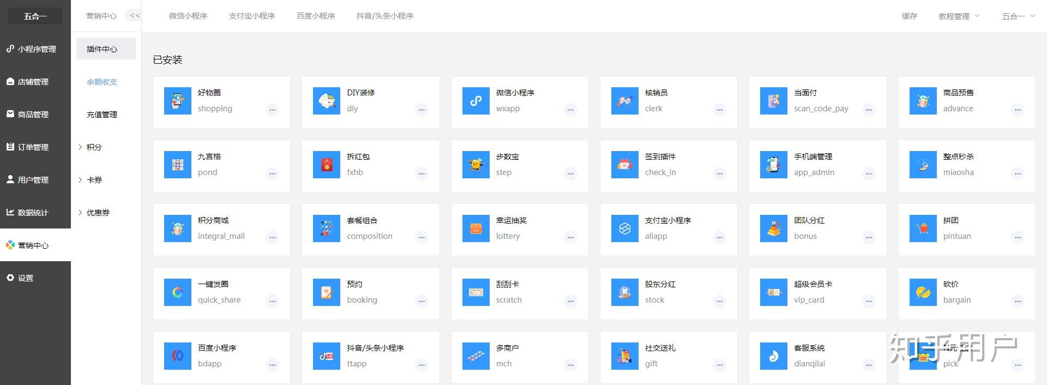
Task: Open the 五合一 account dropdown
Action: click(1018, 16)
